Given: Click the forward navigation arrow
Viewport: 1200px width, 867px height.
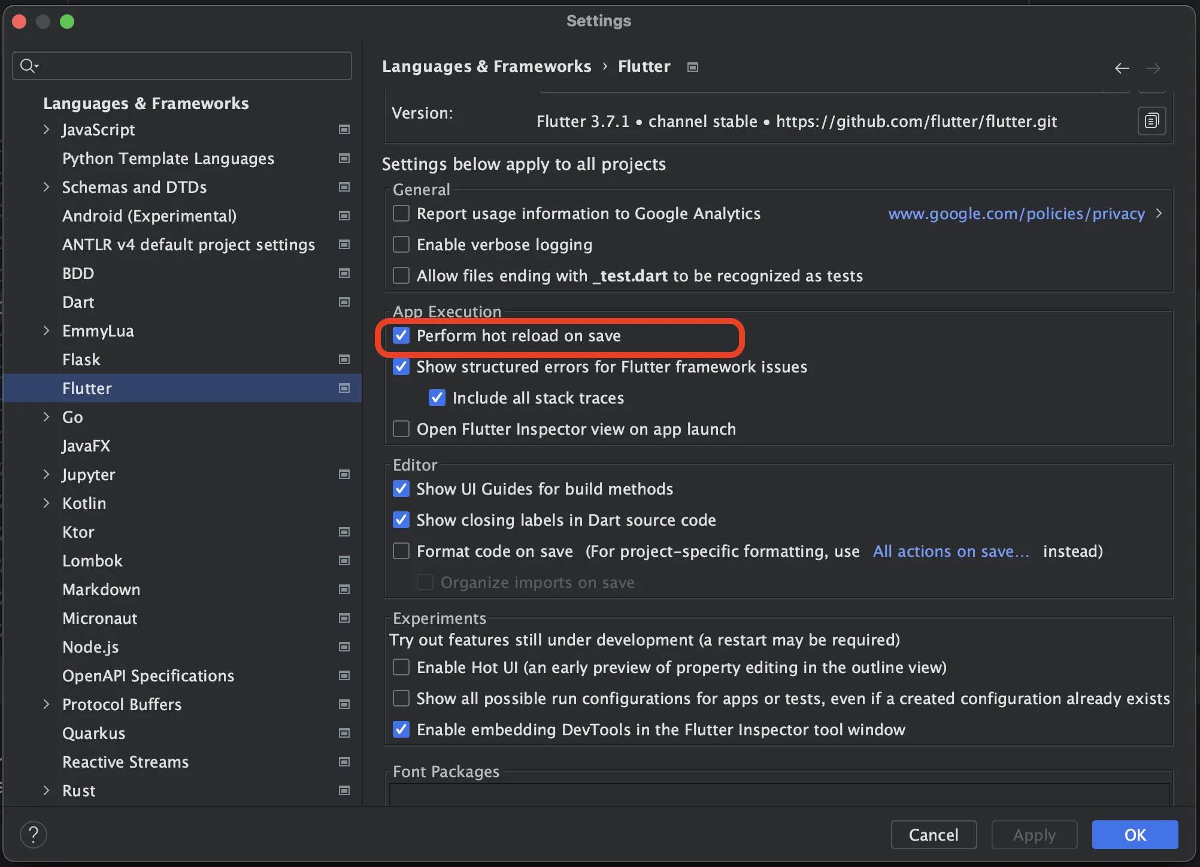Looking at the screenshot, I should [x=1153, y=68].
